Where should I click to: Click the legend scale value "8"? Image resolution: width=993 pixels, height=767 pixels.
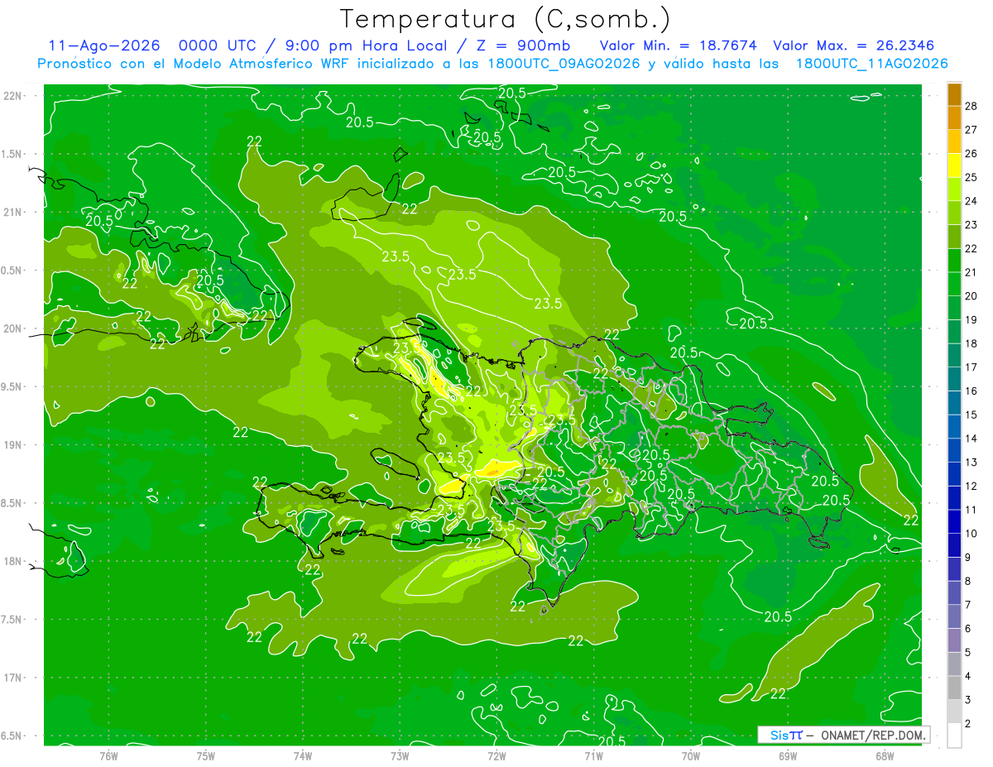(x=969, y=581)
